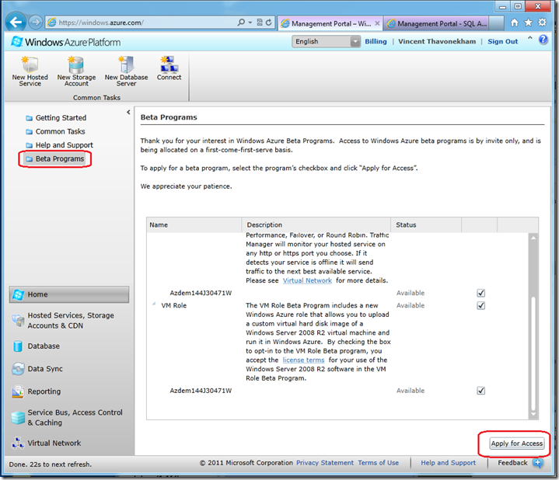Open the Data Sync section icon
The image size is (559, 480).
pyautogui.click(x=18, y=369)
